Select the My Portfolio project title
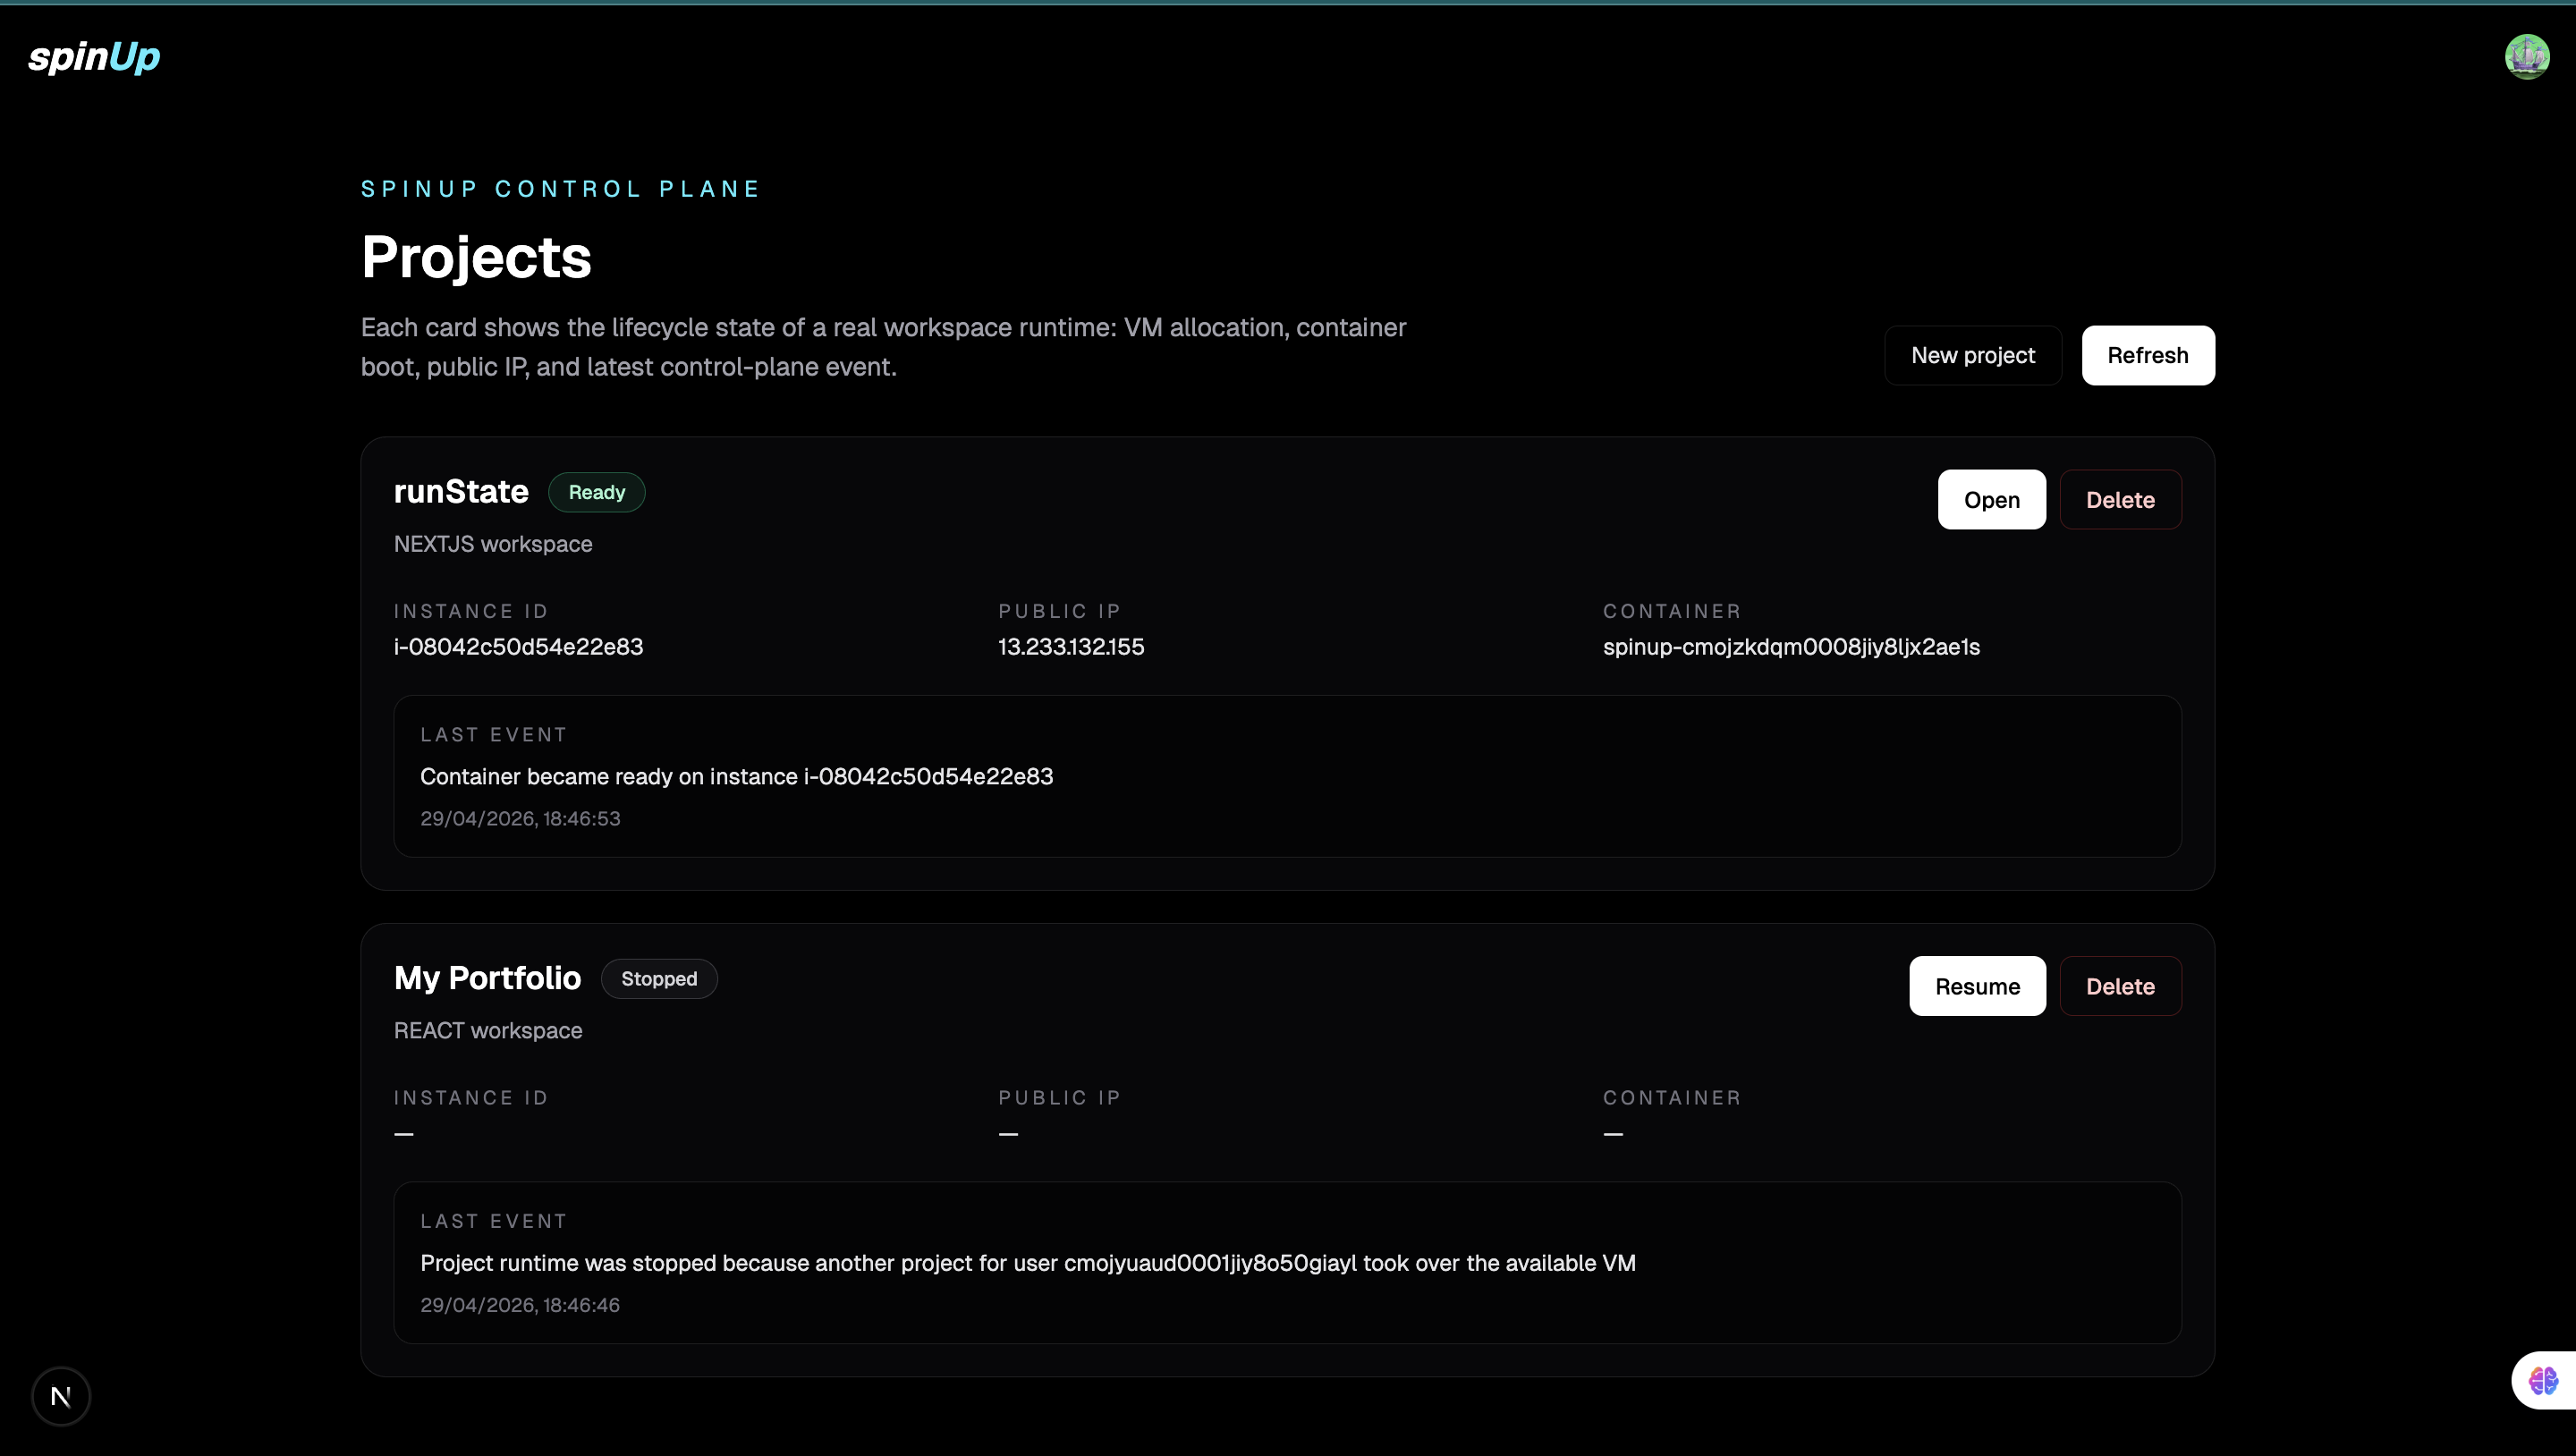The height and width of the screenshot is (1456, 2576). pyautogui.click(x=487, y=978)
